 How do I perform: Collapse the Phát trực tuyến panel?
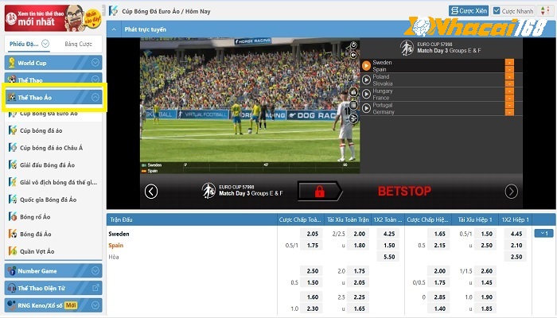coord(114,29)
